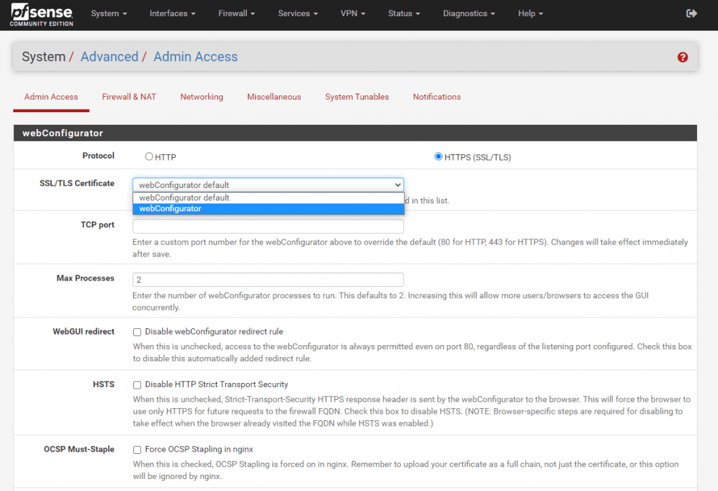Click into the Max Processes input field
Viewport: 718px width, 491px height.
pyautogui.click(x=268, y=279)
